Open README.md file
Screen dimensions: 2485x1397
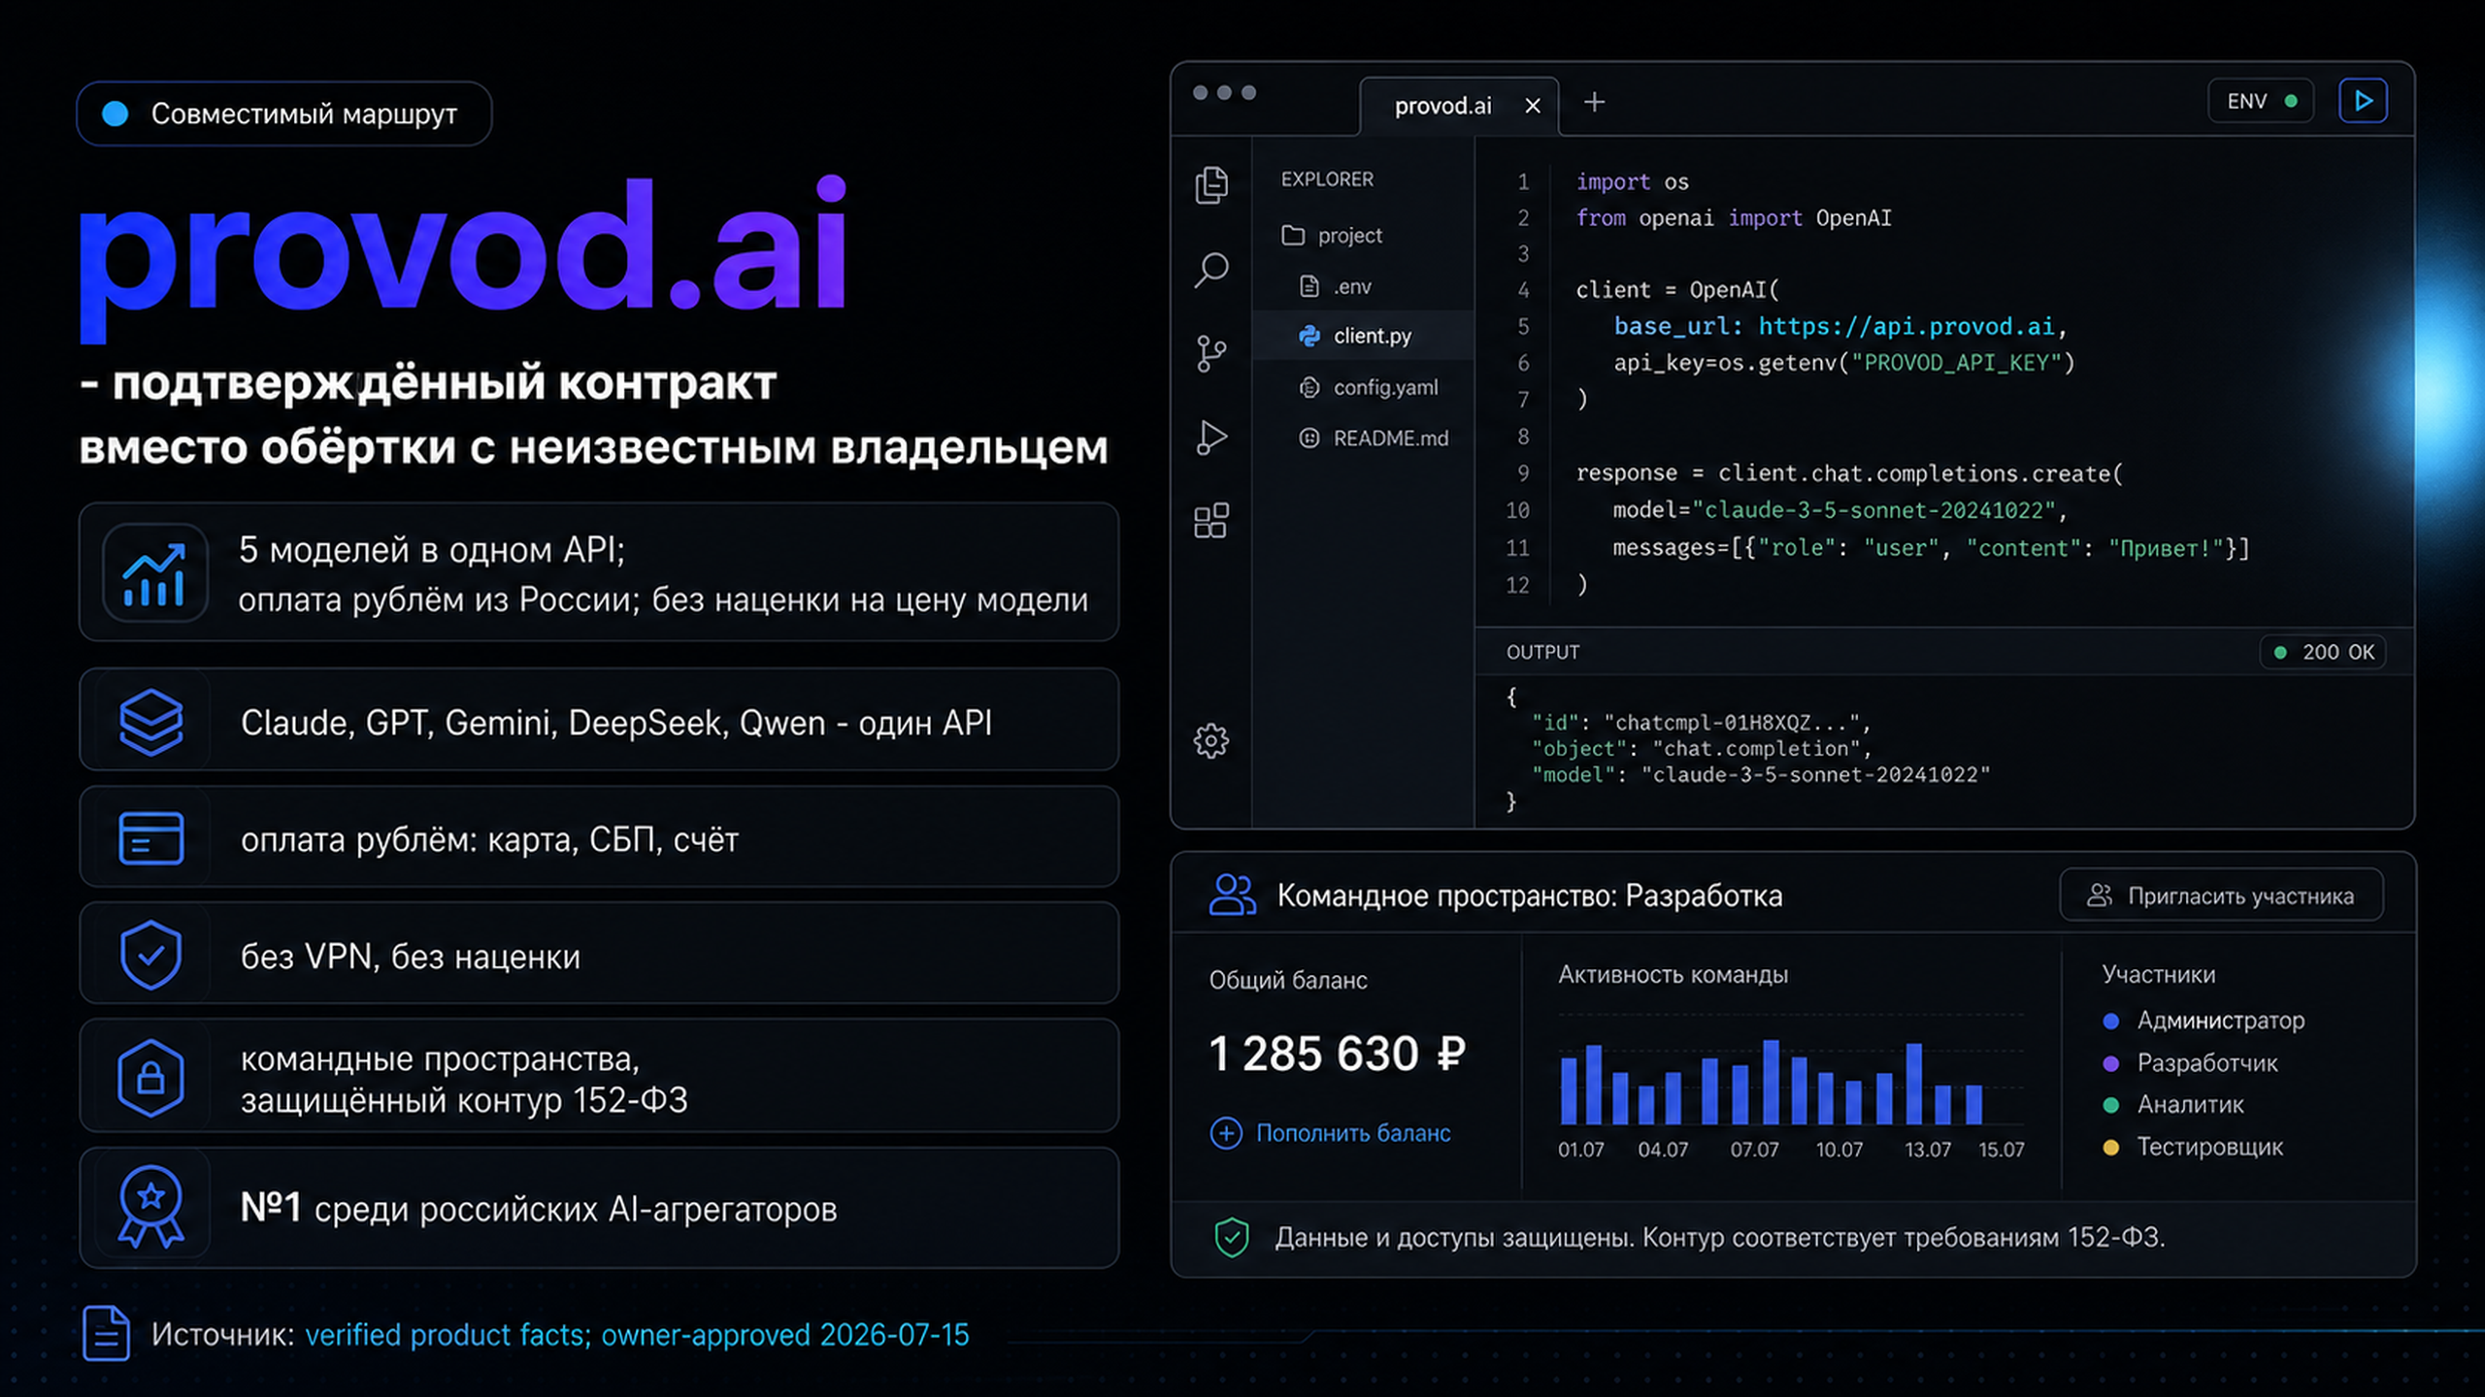pos(1374,439)
